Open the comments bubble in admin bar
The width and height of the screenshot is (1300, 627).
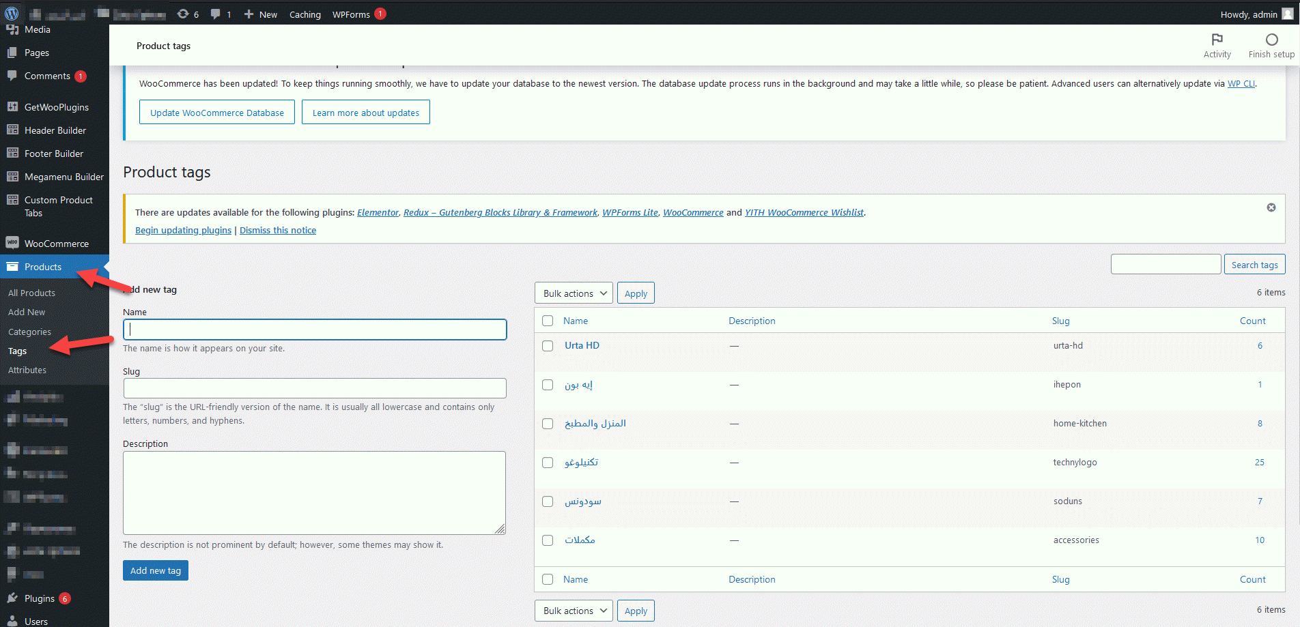[x=216, y=14]
